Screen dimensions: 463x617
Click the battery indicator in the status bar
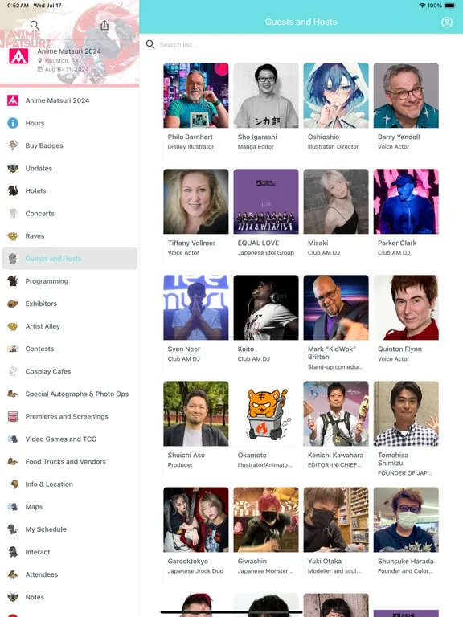pyautogui.click(x=450, y=6)
